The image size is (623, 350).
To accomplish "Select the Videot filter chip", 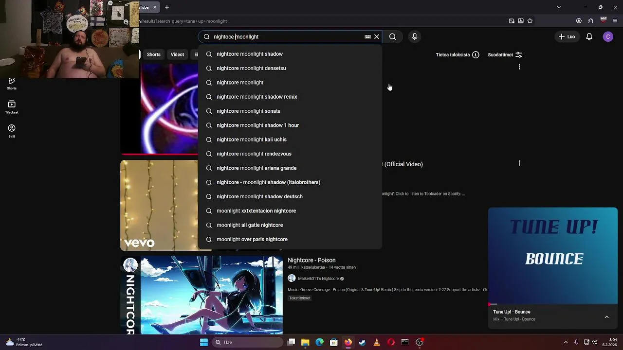I will coord(177,54).
